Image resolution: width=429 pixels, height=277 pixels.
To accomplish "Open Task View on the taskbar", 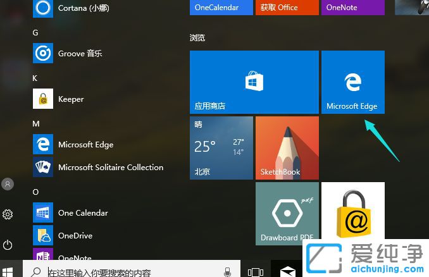I will point(256,273).
